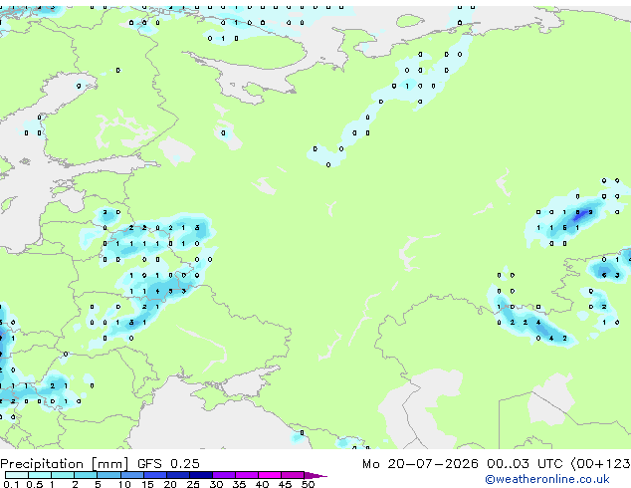Click the '35' legend scale label
The image size is (631, 488).
[239, 484]
